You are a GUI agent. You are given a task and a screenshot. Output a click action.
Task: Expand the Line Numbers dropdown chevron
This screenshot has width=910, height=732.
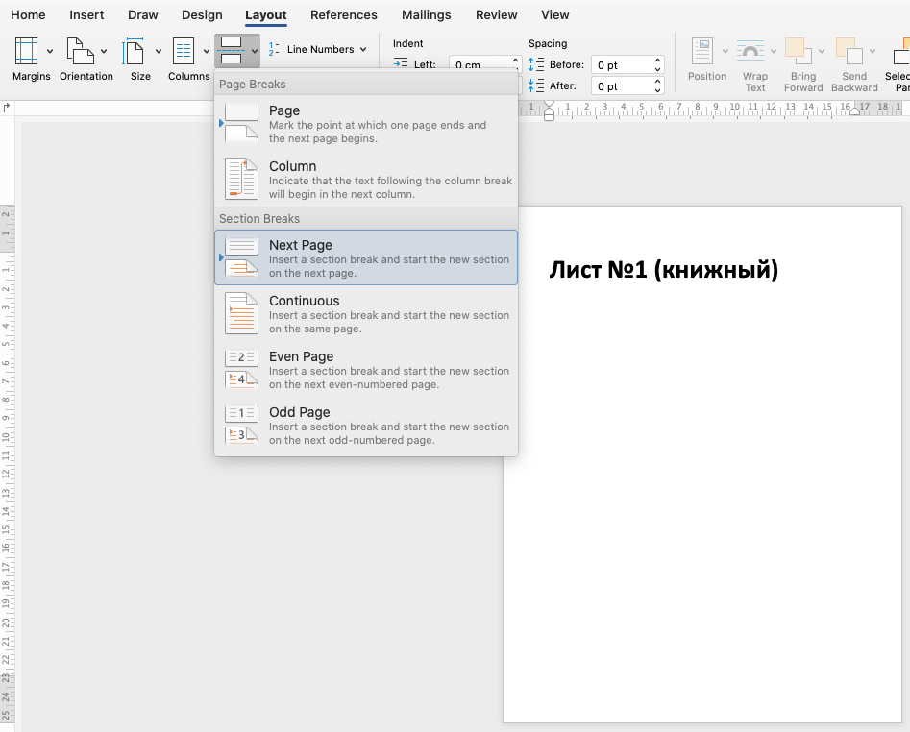coord(363,49)
